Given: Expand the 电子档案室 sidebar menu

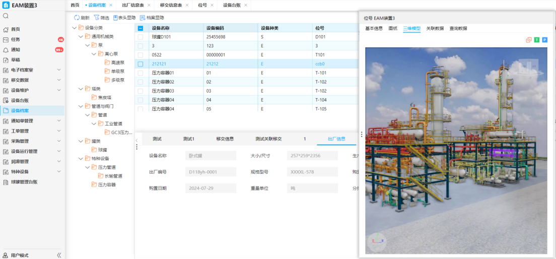Looking at the screenshot, I should click(59, 70).
